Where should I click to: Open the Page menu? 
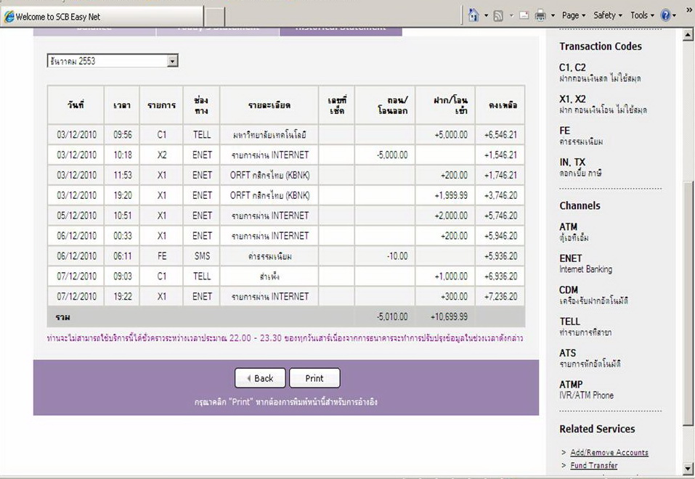click(574, 15)
